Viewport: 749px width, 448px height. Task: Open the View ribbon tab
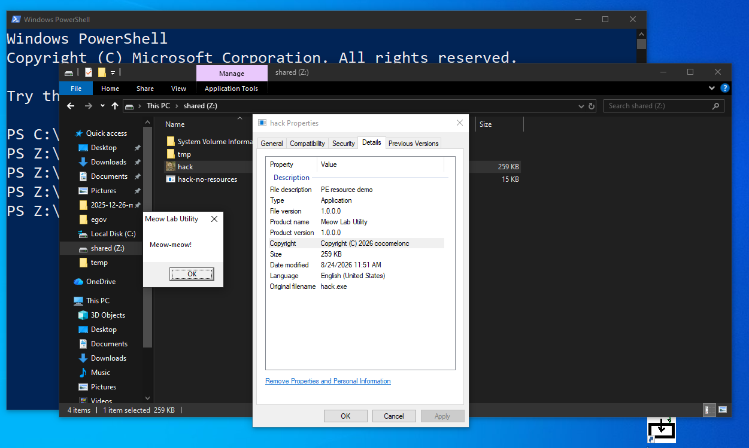tap(178, 89)
